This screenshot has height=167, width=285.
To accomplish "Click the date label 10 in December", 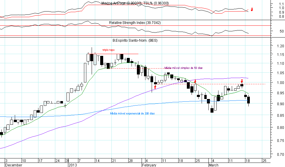I will click(24, 160).
